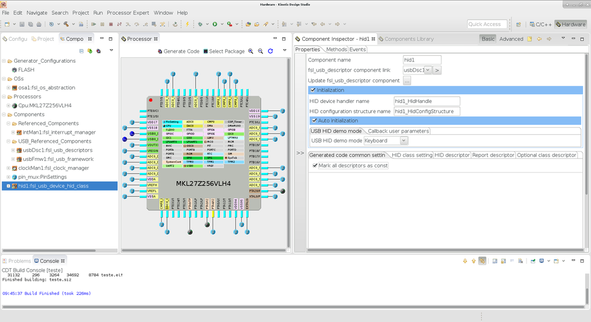The height and width of the screenshot is (322, 591).
Task: Uncheck the Initialization checkbox
Action: click(x=314, y=90)
